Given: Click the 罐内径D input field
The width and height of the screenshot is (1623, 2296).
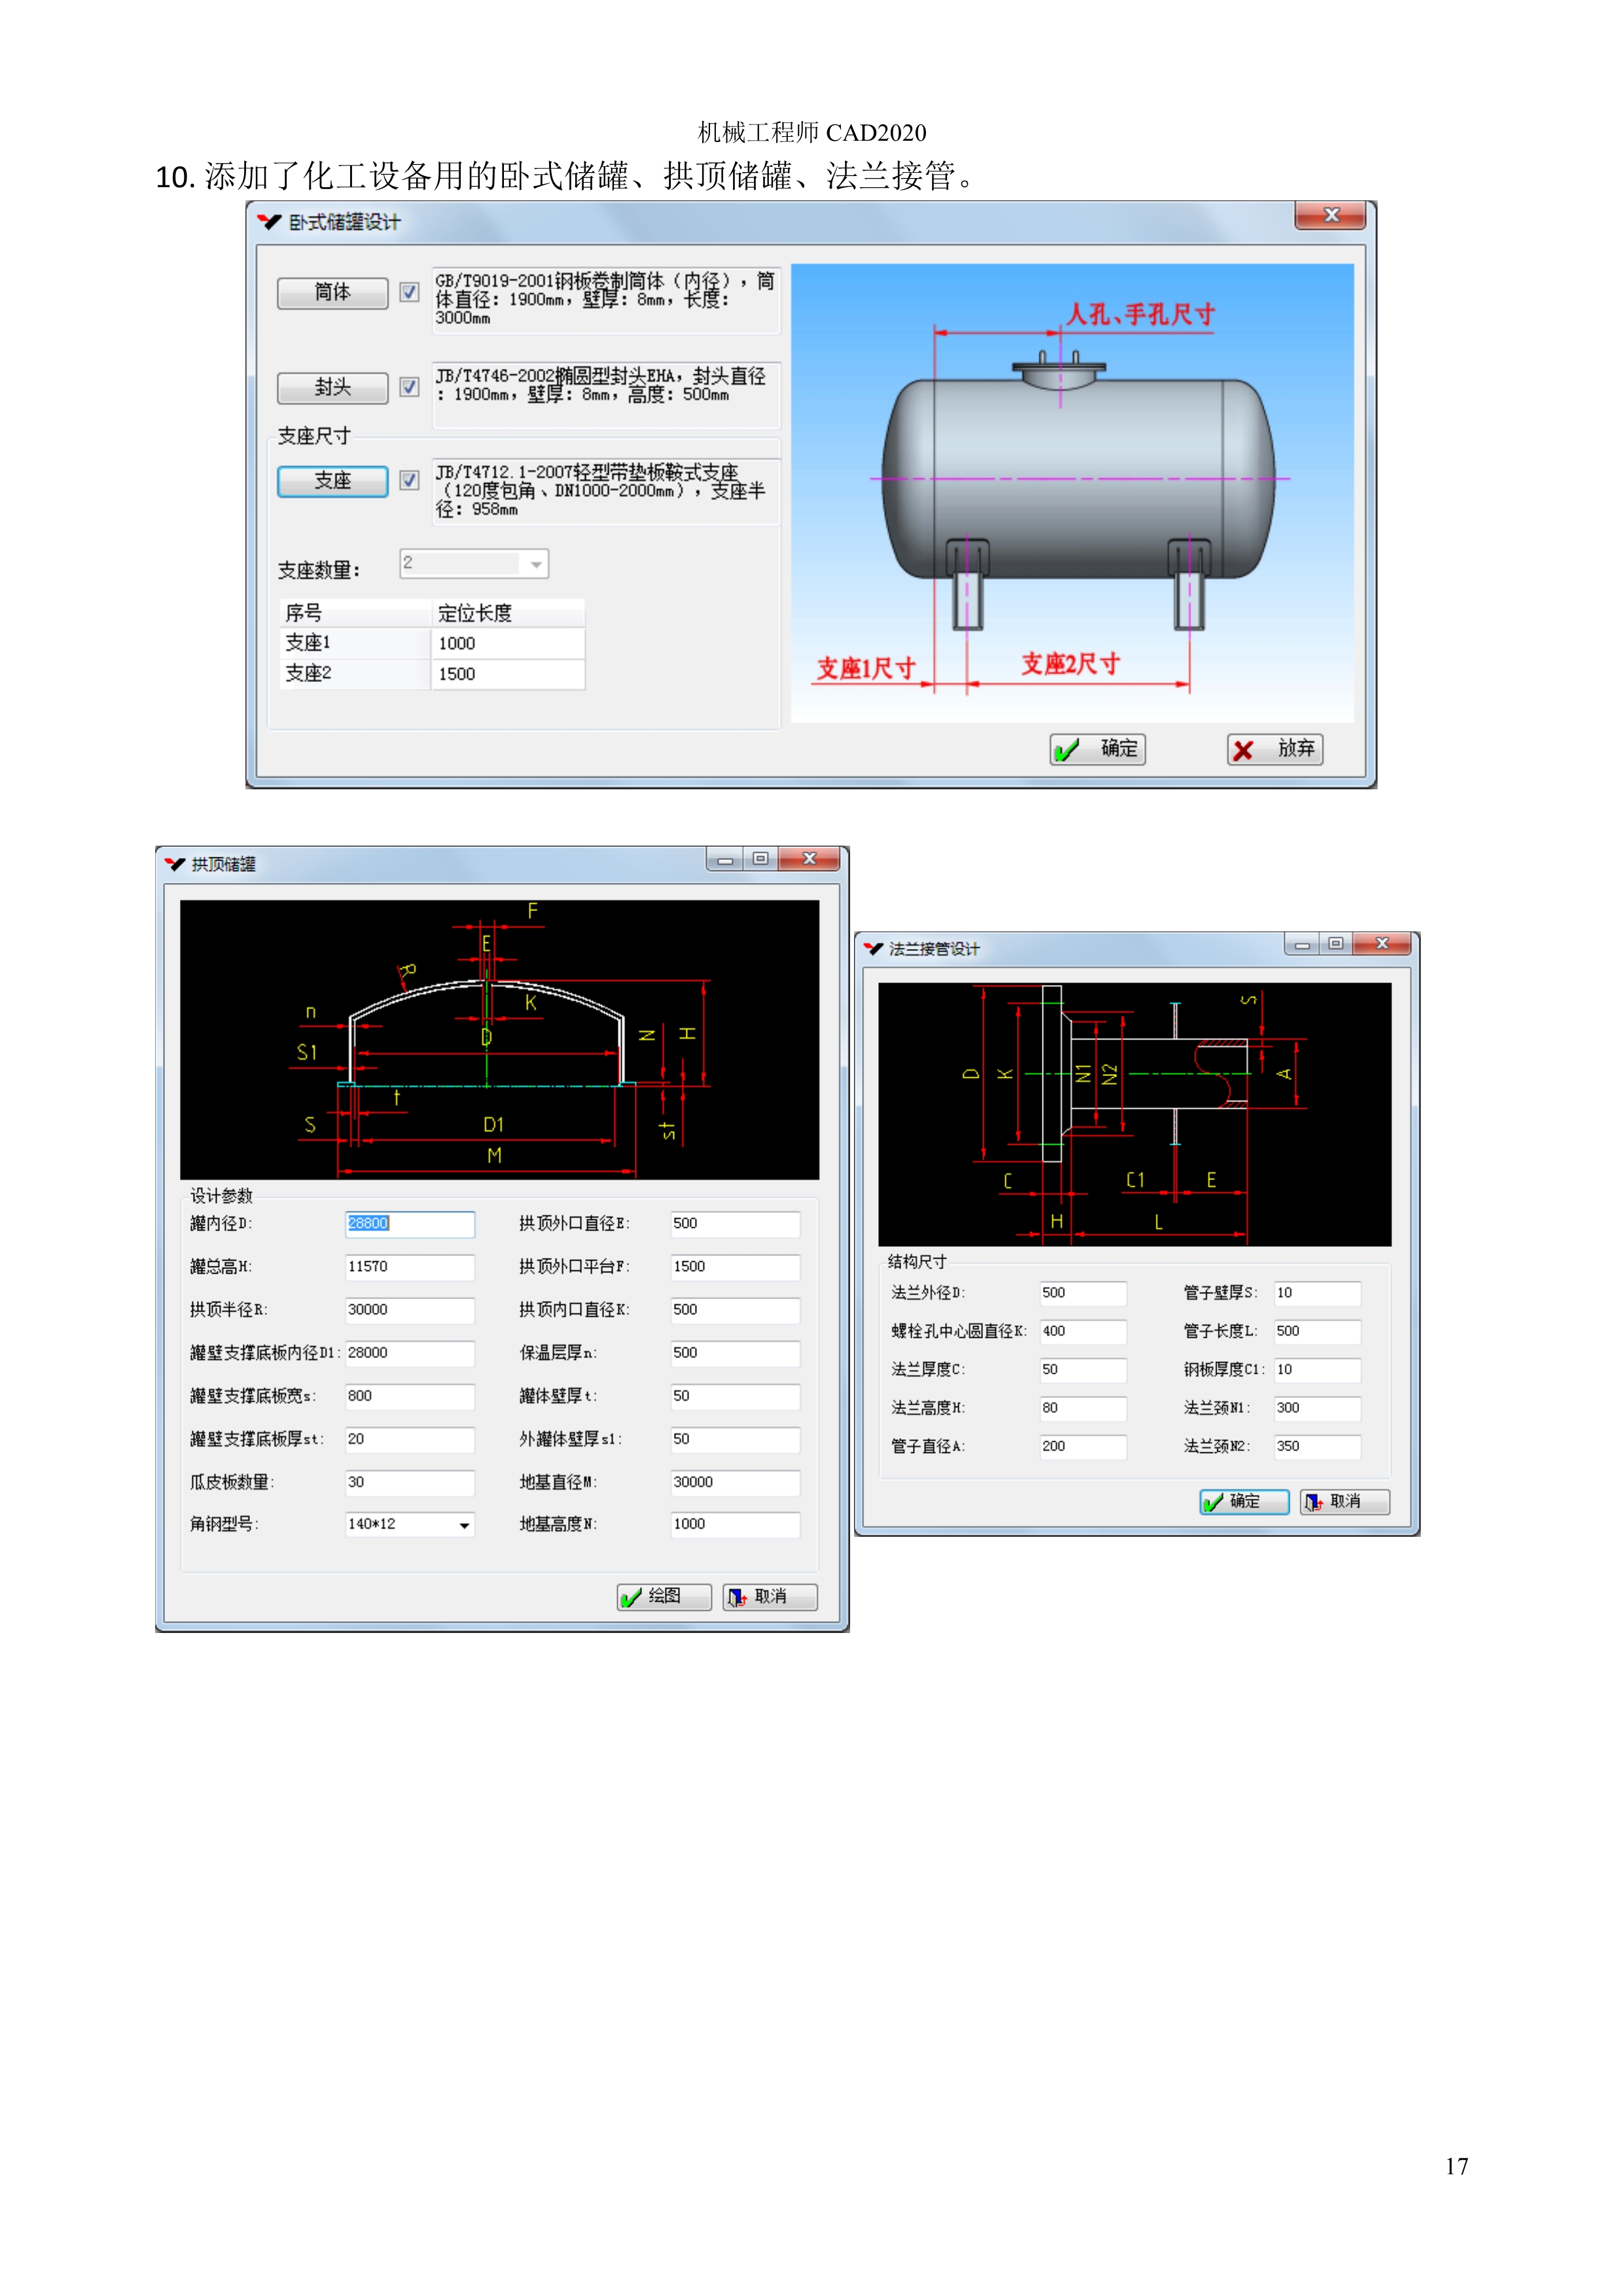Looking at the screenshot, I should click(x=409, y=1223).
